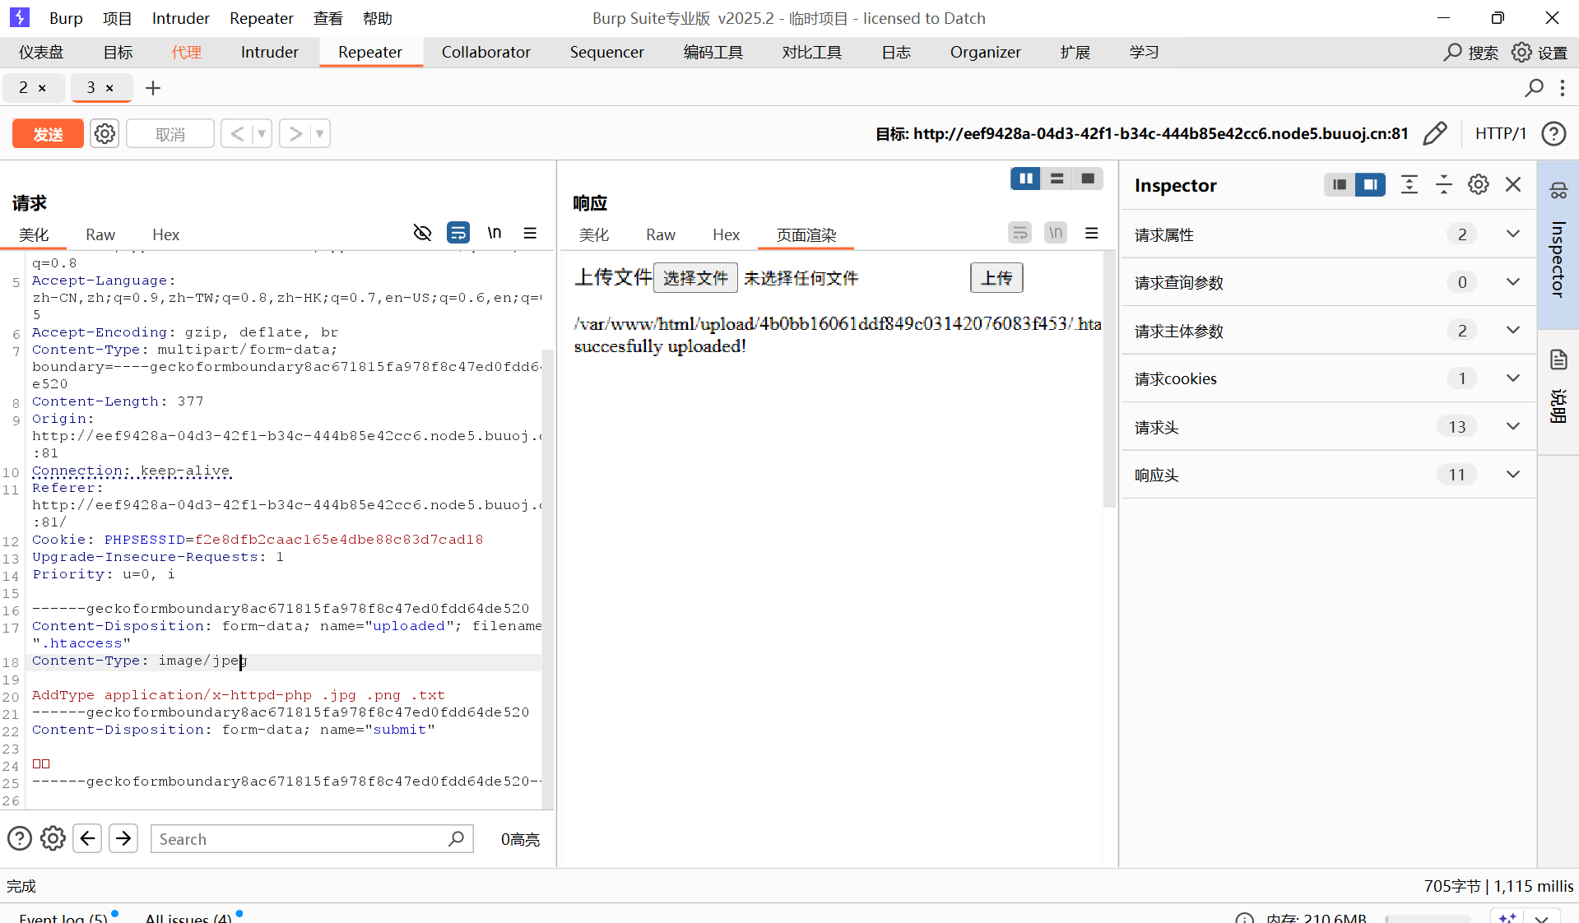This screenshot has width=1579, height=923.
Task: Close Repeater tab 3
Action: [109, 88]
